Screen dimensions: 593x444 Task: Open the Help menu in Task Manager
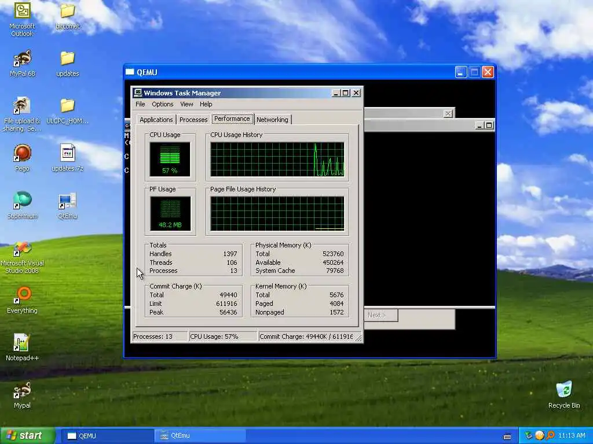pyautogui.click(x=206, y=104)
